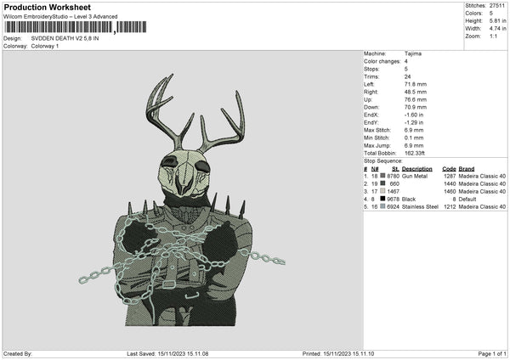The image size is (510, 360).
Task: Click design name 'SVDDEN DEATH V2 5,8 IN'
Action: click(x=65, y=38)
